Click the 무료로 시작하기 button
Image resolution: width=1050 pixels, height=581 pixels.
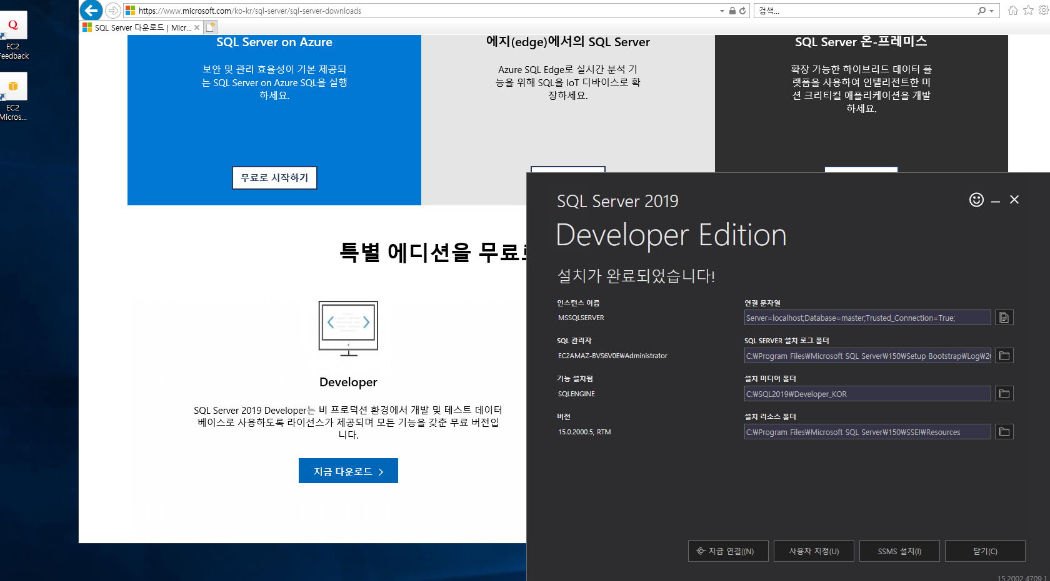click(274, 178)
